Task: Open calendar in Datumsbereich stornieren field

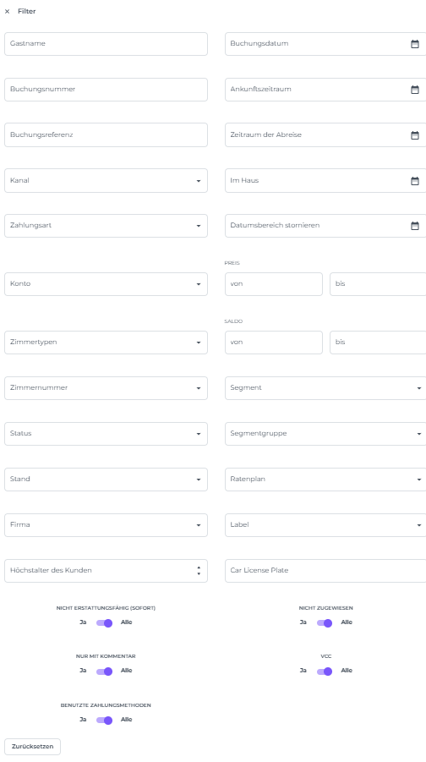Action: [415, 226]
